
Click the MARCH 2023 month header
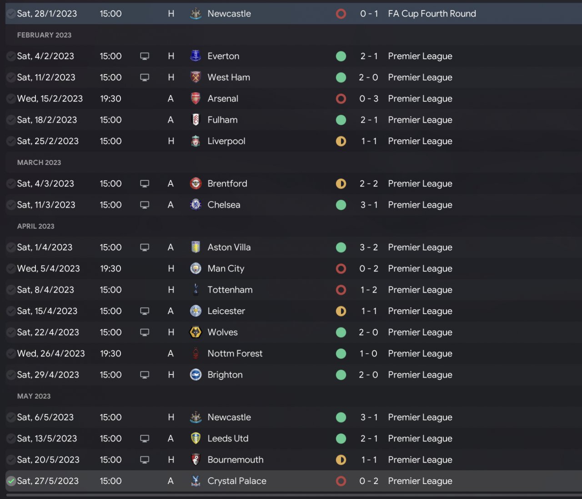[x=39, y=163]
